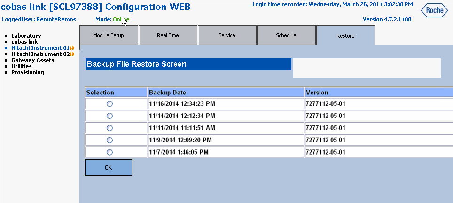Select Hitachi Instrument 02 in sidebar
This screenshot has width=453, height=203.
[40, 54]
